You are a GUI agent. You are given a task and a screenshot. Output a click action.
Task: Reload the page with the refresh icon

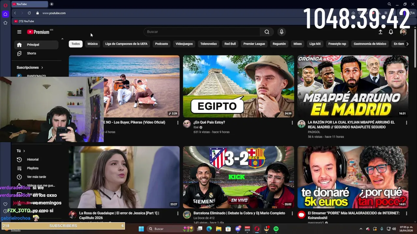coord(29,13)
